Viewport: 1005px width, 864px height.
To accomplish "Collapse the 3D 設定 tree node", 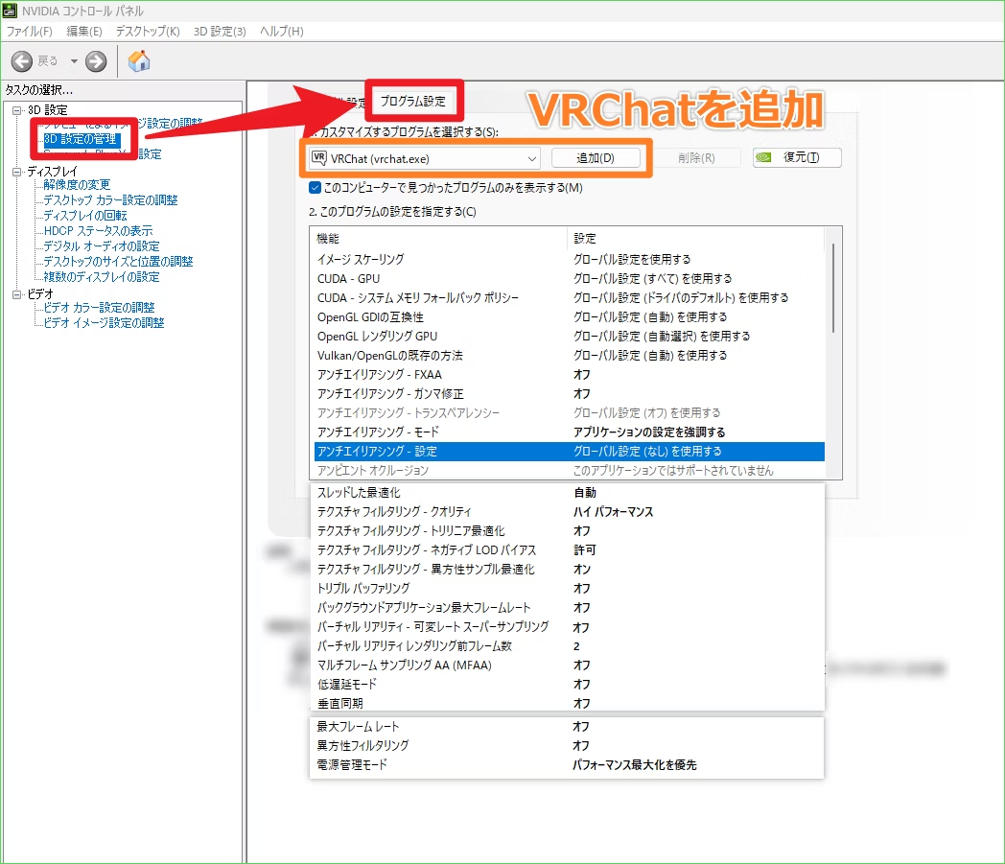I will [x=17, y=110].
